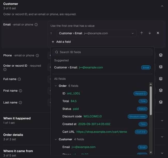The image size is (168, 158).
Task: Click the info icon beside First name
Action: (x=20, y=91)
